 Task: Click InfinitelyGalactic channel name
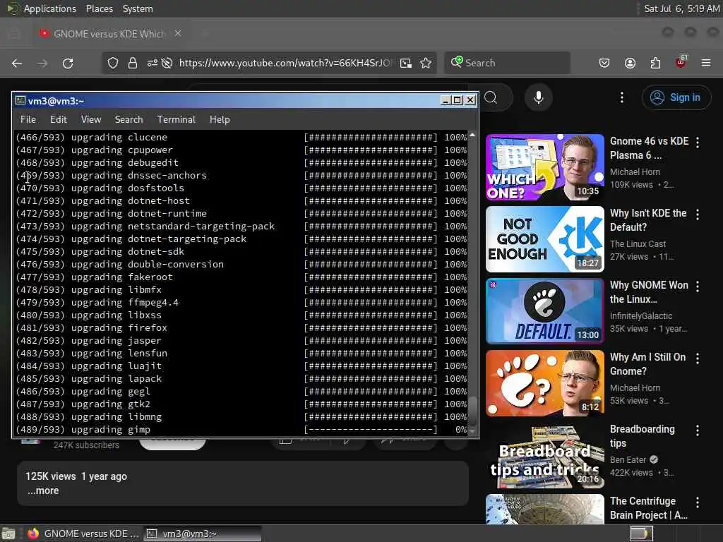pos(641,315)
